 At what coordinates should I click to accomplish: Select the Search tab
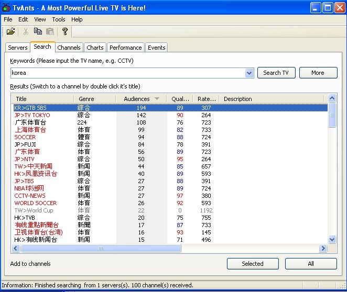point(42,47)
